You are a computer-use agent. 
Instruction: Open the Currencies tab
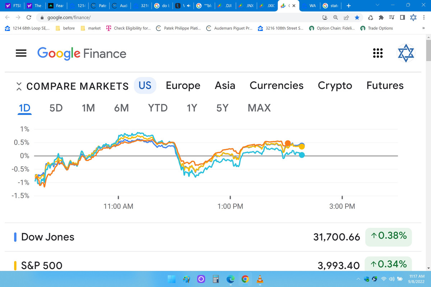coord(277,85)
